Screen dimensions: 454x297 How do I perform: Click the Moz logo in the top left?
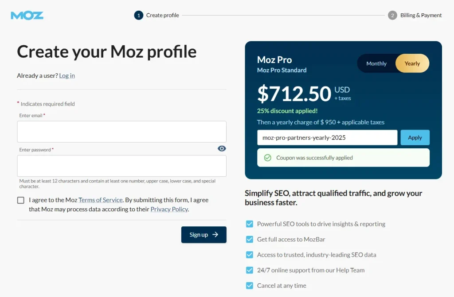(x=27, y=15)
